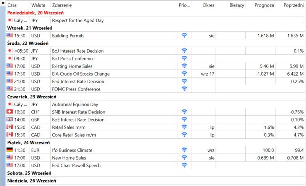The height and width of the screenshot is (186, 306).
Task: Click the priority icon for FOMC Press Conference
Action: click(184, 89)
